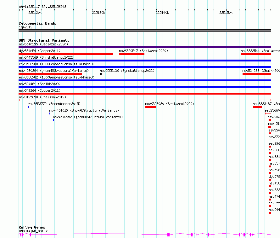This screenshot has height=238, width=280.
Task: Open variant nsv5555136 (ByrskaBishop2022) label
Action: click(x=127, y=71)
